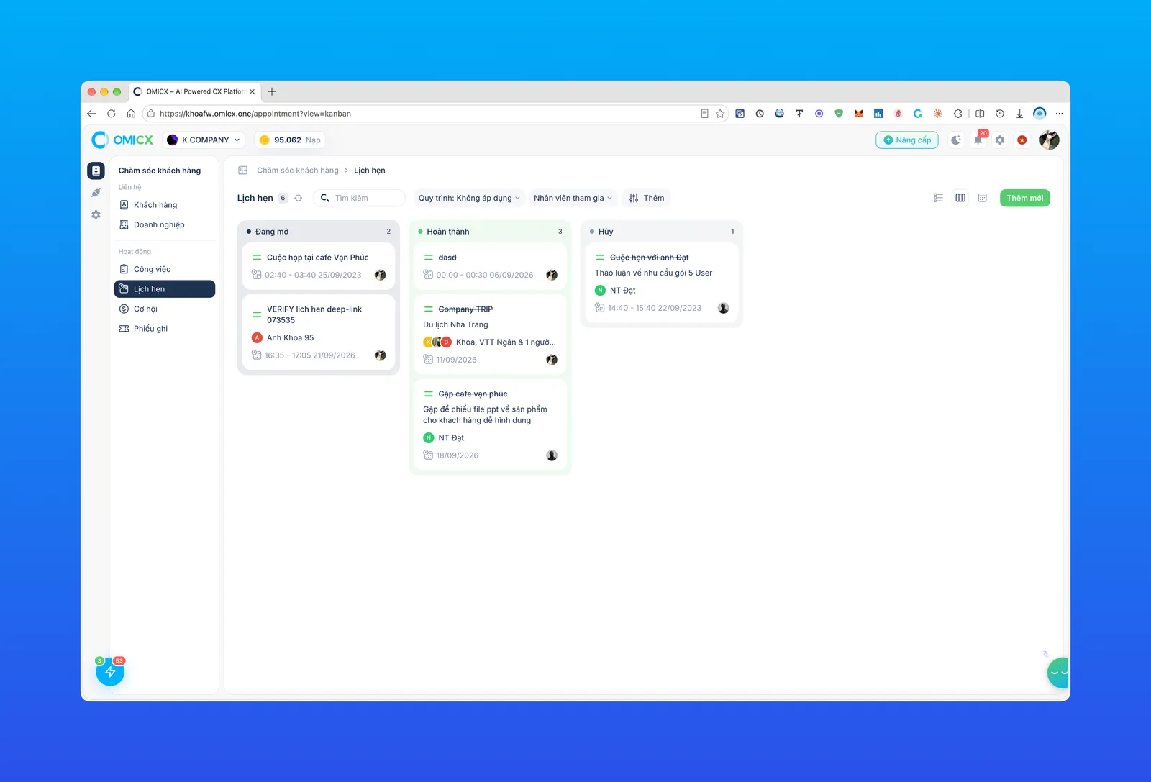
Task: Switch to calendar view layout
Action: 983,198
